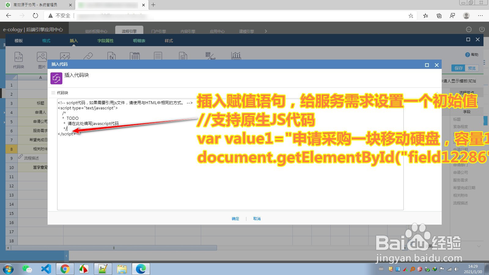Open file explorer from taskbar
The height and width of the screenshot is (275, 489).
coord(122,269)
